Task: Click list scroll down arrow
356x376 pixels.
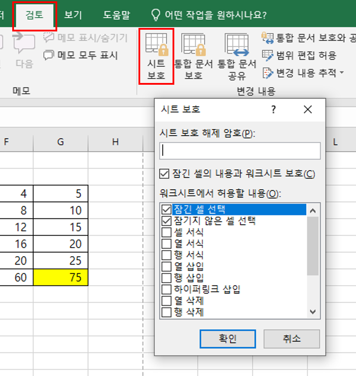Action: click(x=313, y=312)
